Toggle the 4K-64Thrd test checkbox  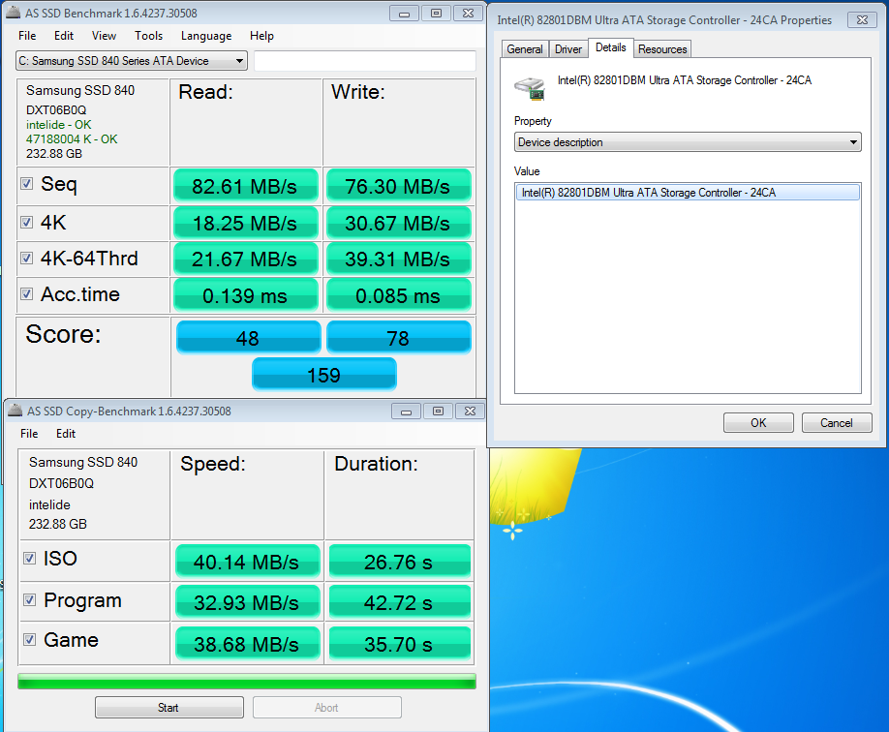click(27, 259)
